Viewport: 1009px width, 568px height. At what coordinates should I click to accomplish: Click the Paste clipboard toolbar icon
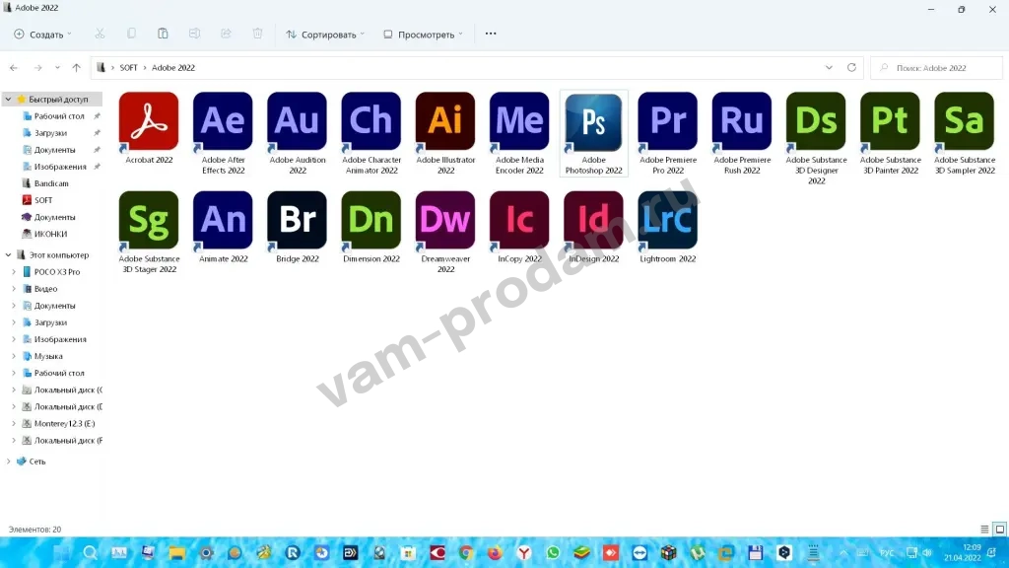163,34
